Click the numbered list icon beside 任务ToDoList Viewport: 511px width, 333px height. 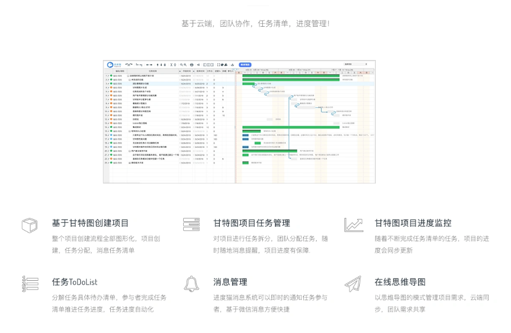[30, 284]
